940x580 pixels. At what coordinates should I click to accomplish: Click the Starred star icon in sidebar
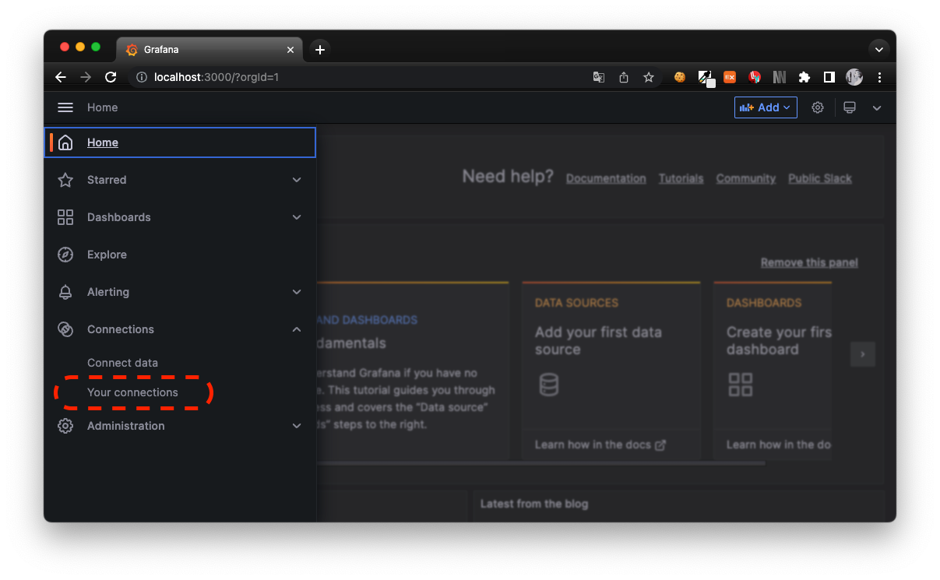click(65, 180)
